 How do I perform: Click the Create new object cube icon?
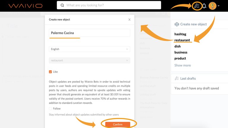point(177,24)
